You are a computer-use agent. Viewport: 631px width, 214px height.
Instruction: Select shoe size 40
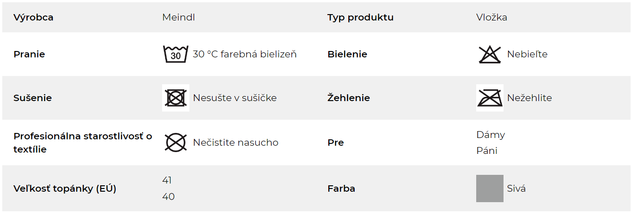point(168,197)
